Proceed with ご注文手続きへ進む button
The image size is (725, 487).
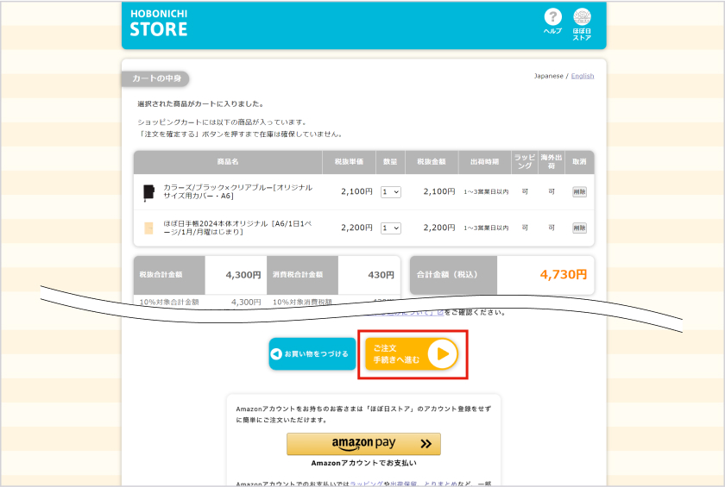(x=411, y=353)
